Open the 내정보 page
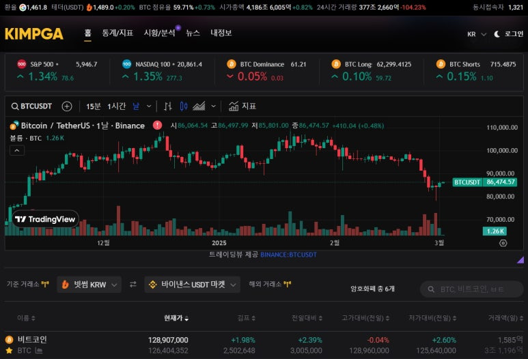This screenshot has width=528, height=359. (x=221, y=33)
